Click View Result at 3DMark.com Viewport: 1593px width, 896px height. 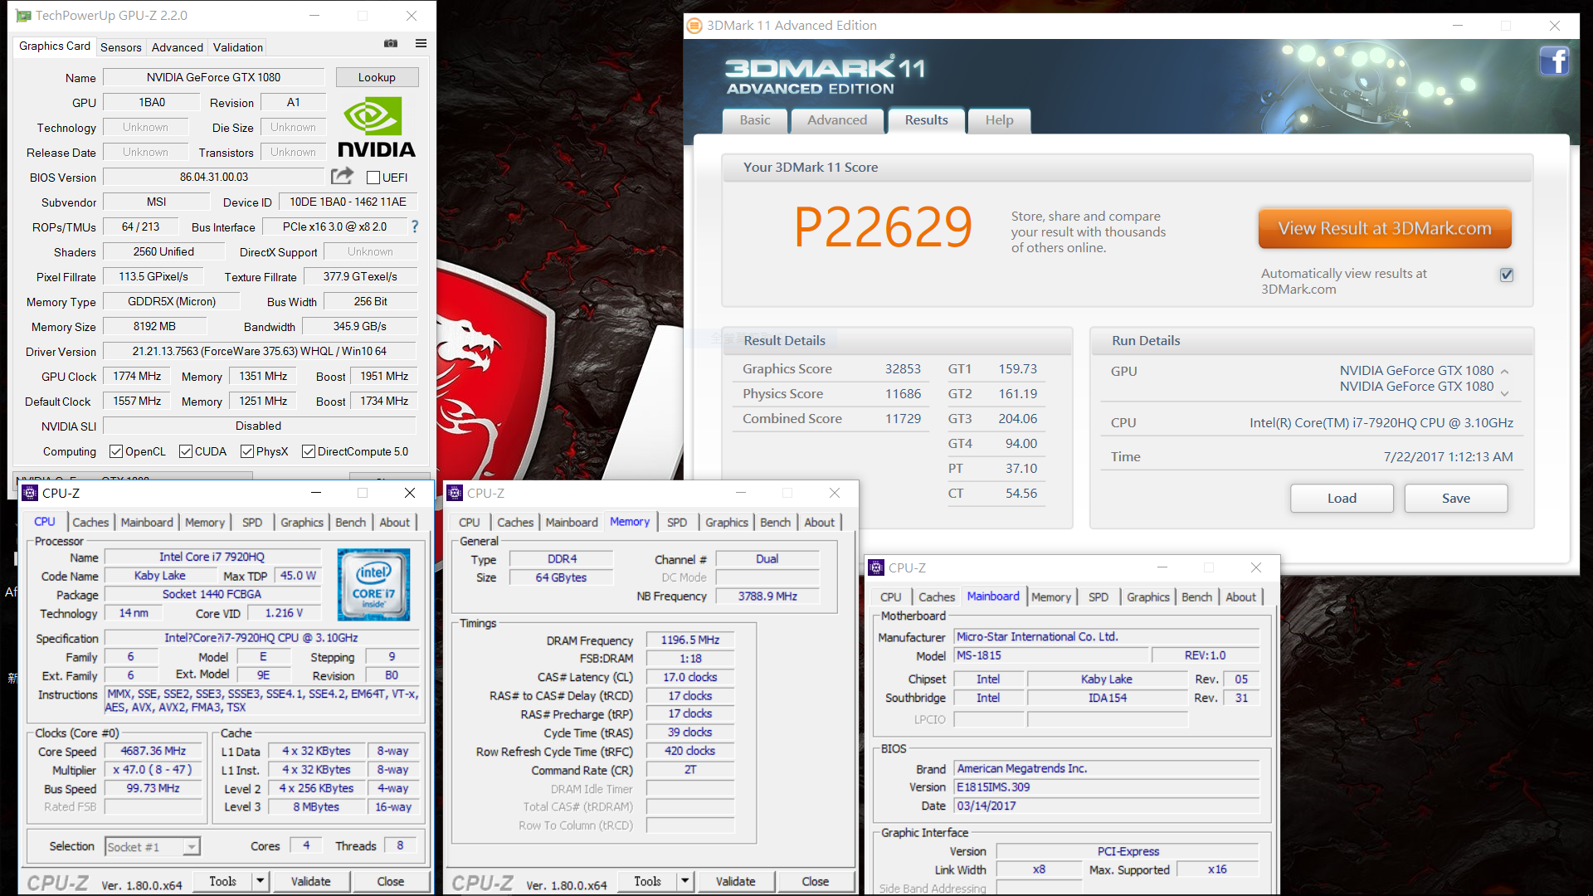pyautogui.click(x=1385, y=228)
